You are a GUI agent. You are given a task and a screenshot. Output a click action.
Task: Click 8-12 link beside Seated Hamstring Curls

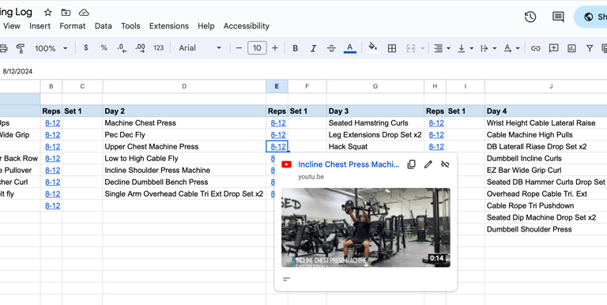[436, 123]
